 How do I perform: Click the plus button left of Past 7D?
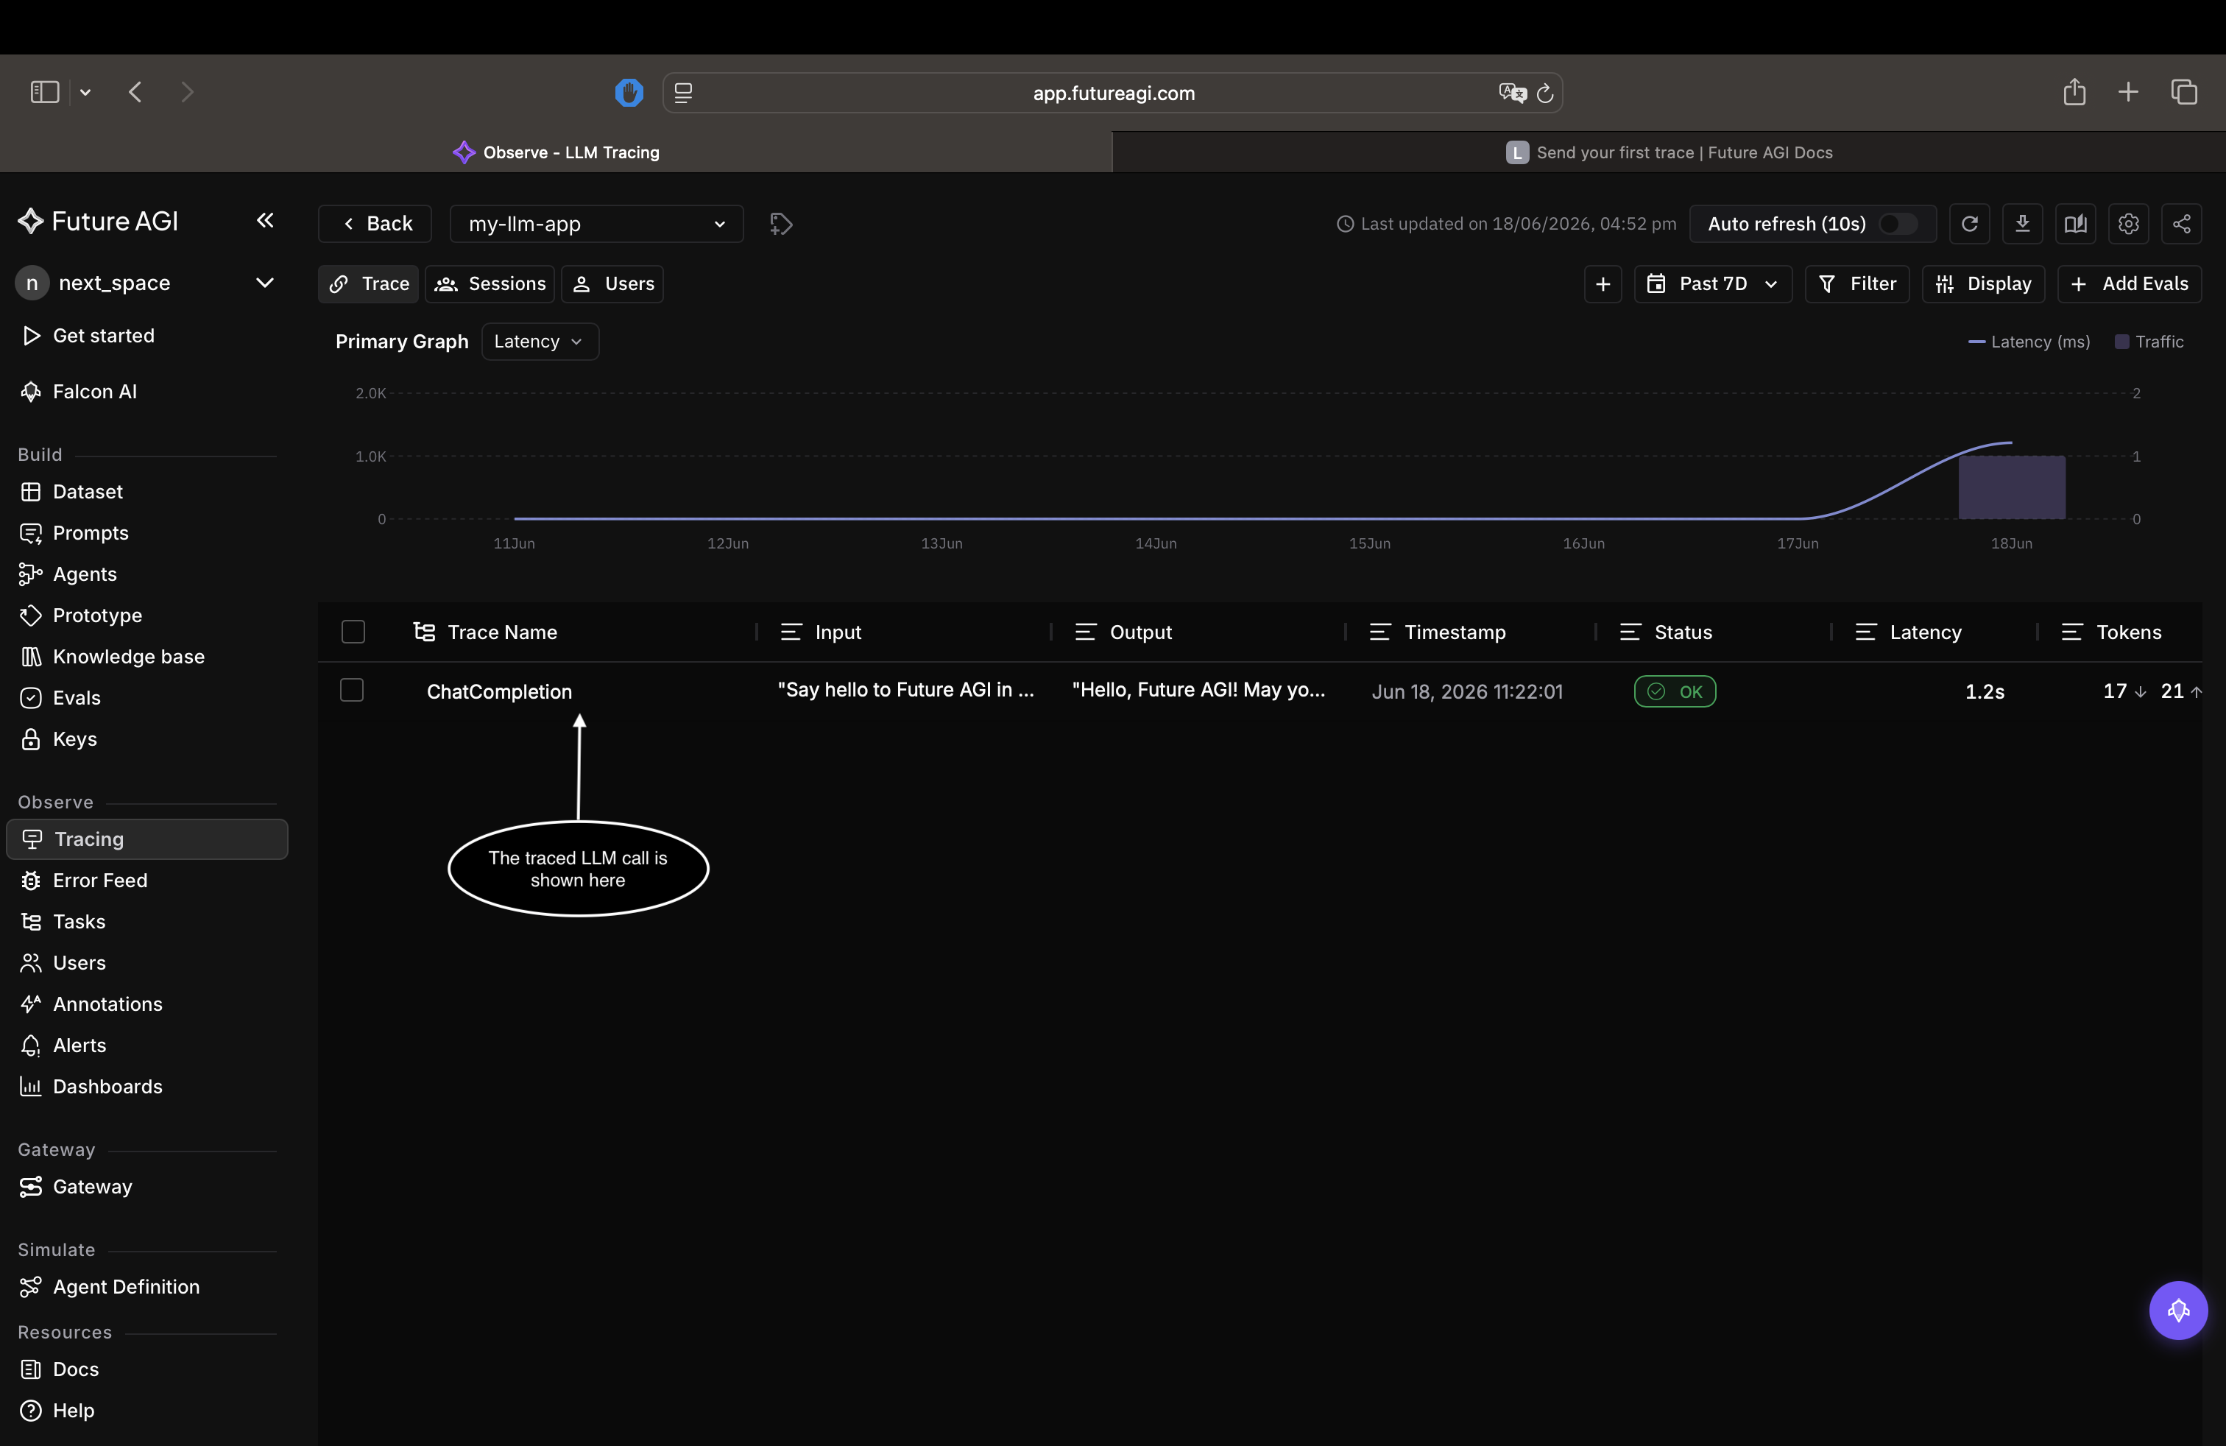click(x=1603, y=283)
